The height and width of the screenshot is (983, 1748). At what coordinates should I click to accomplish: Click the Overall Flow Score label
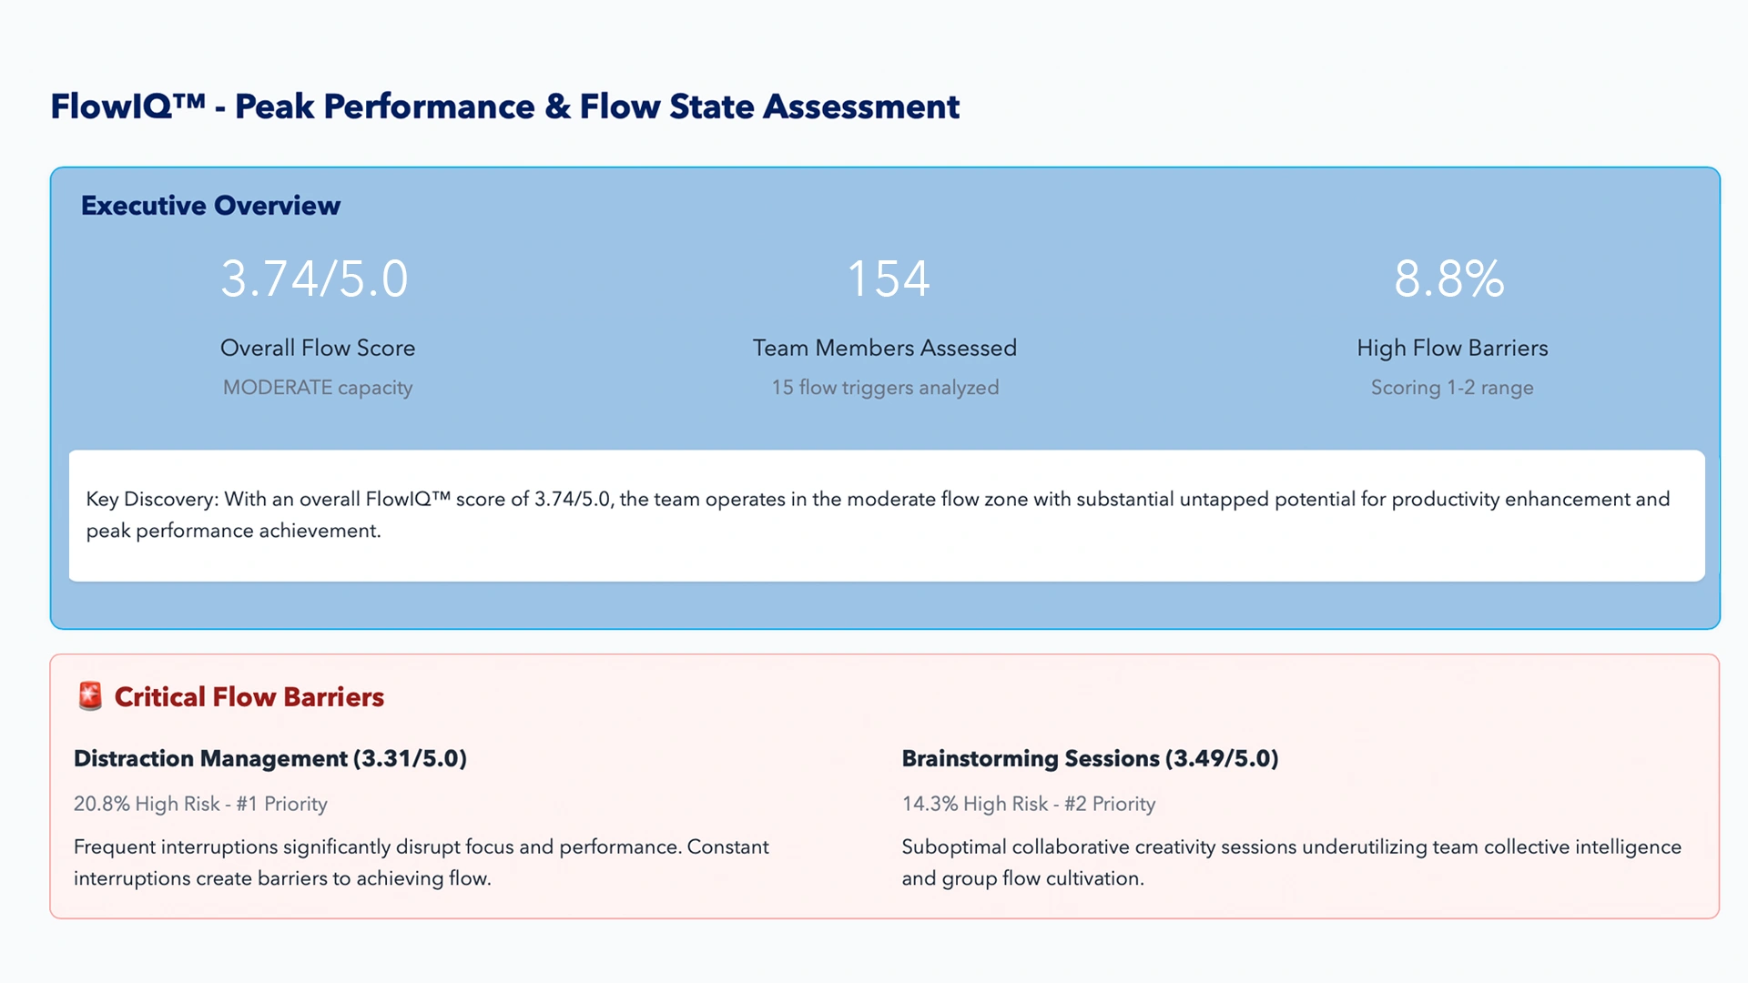(x=317, y=348)
